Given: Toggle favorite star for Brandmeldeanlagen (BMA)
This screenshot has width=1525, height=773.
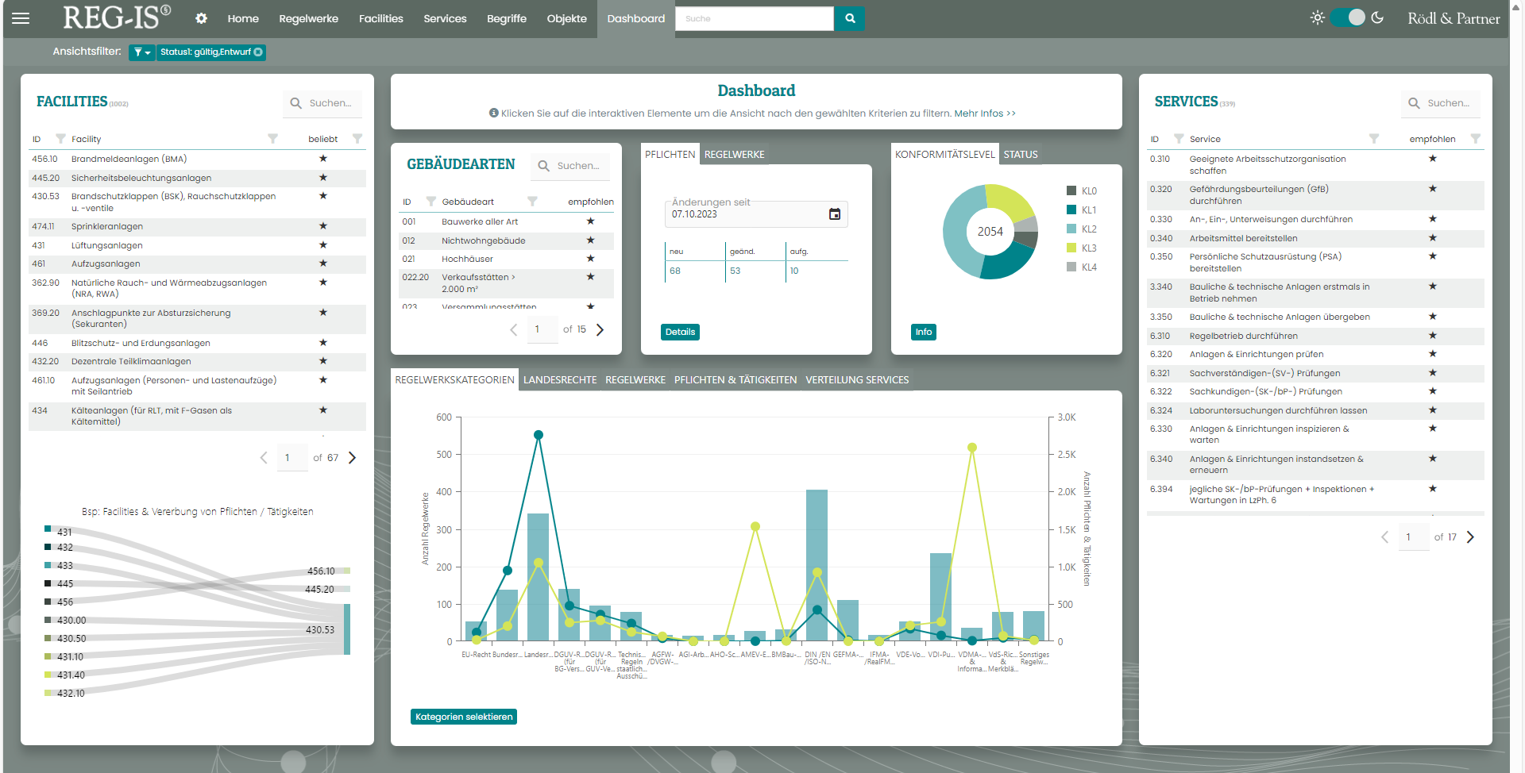Looking at the screenshot, I should (322, 159).
